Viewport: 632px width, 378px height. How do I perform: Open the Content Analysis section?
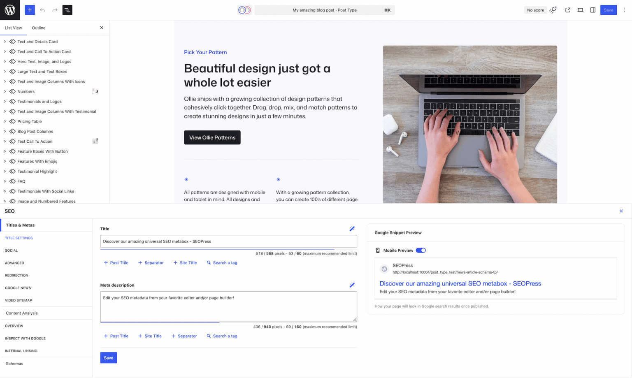click(x=46, y=313)
